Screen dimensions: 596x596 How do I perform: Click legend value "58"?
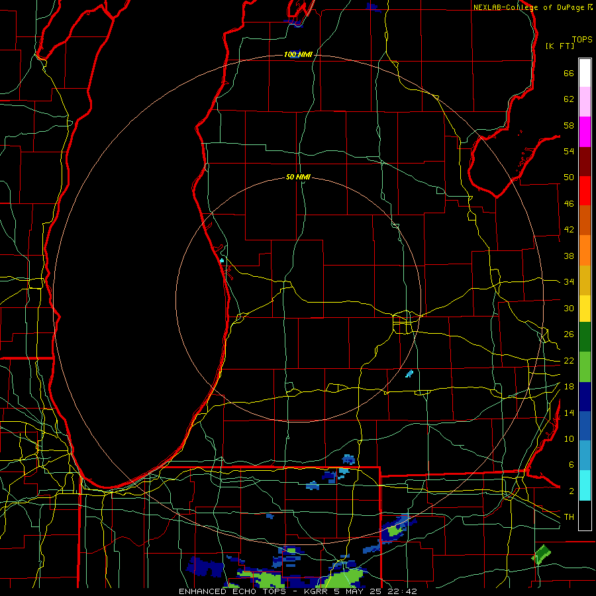click(569, 125)
